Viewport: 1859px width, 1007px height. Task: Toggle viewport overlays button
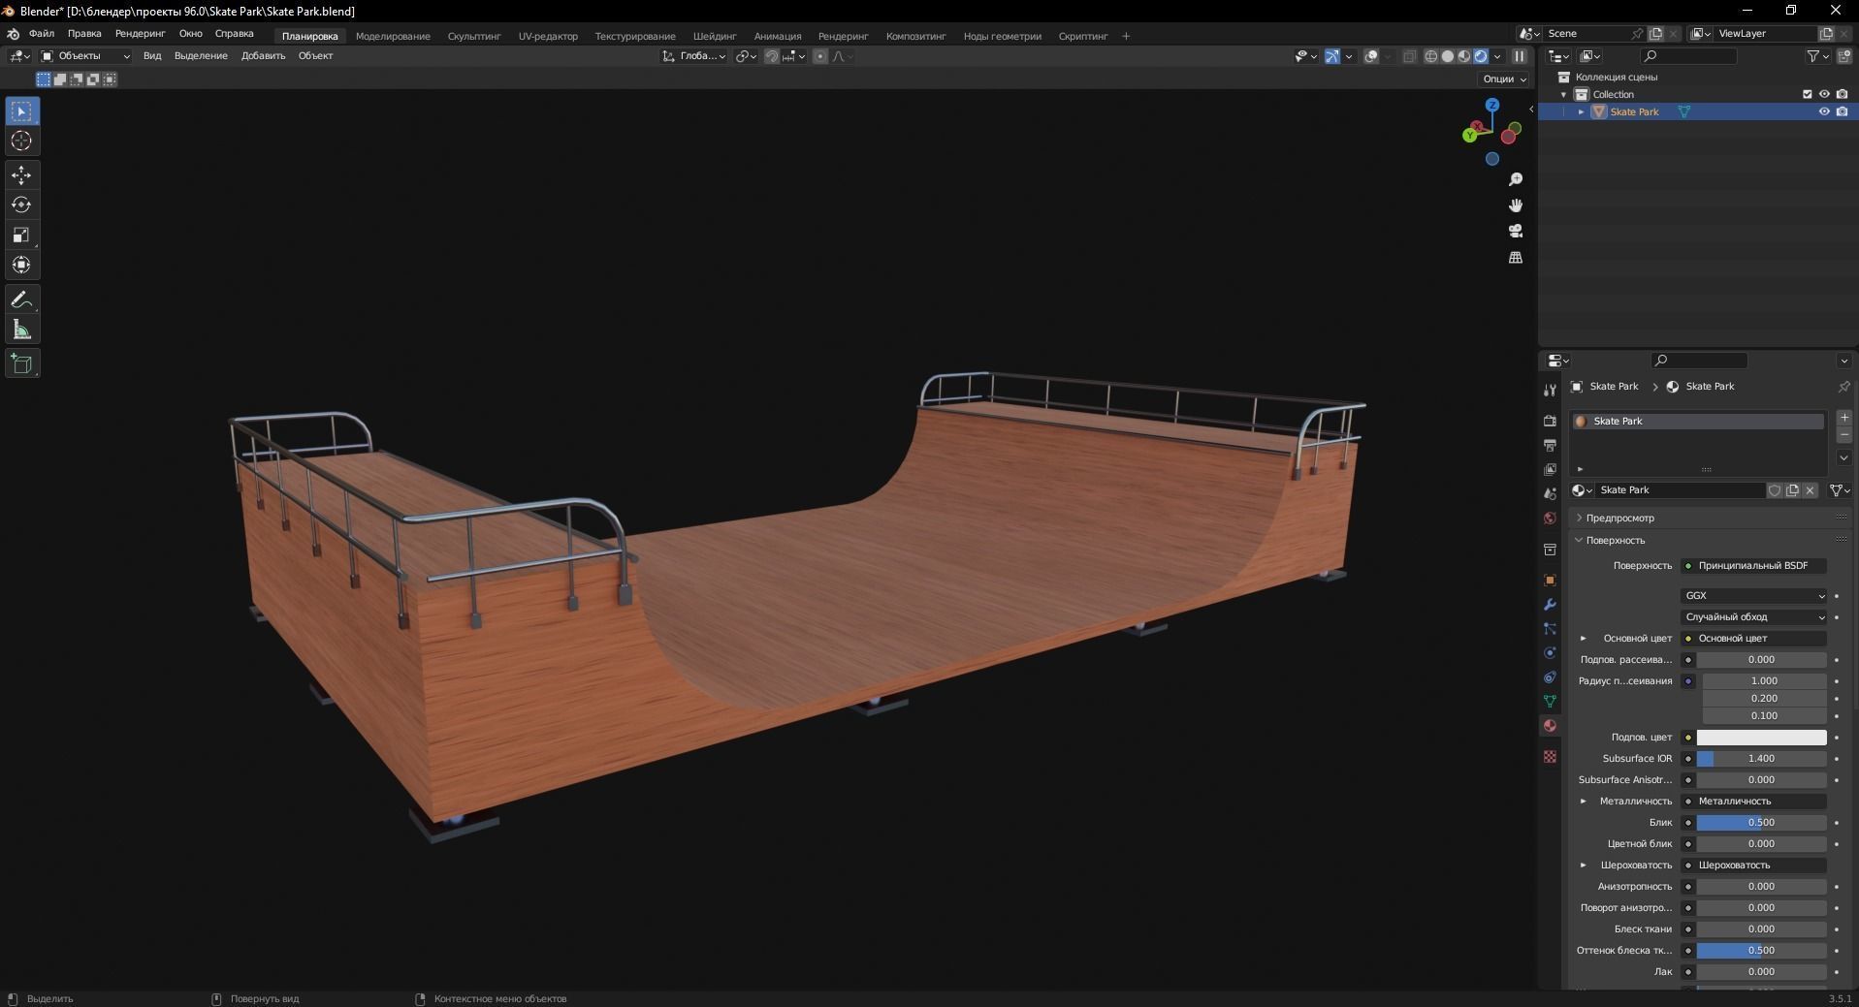(1371, 56)
